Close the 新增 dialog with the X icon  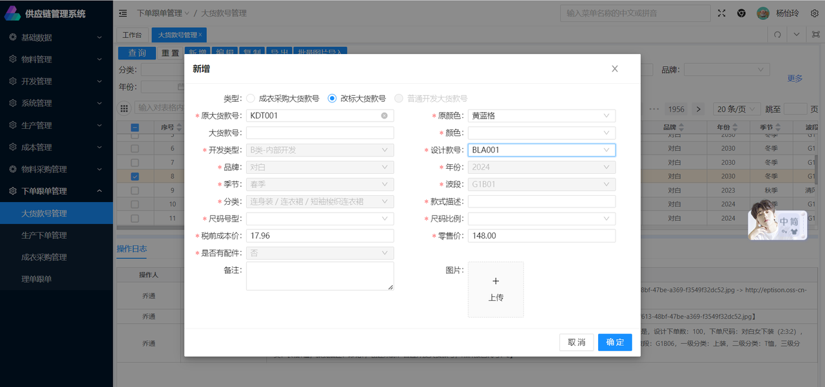(614, 69)
